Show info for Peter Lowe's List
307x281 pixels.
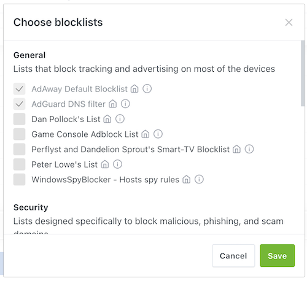pyautogui.click(x=117, y=164)
